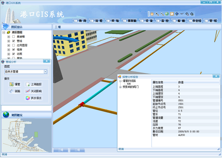Open the 剖面 profile analysis tool

coord(15,91)
